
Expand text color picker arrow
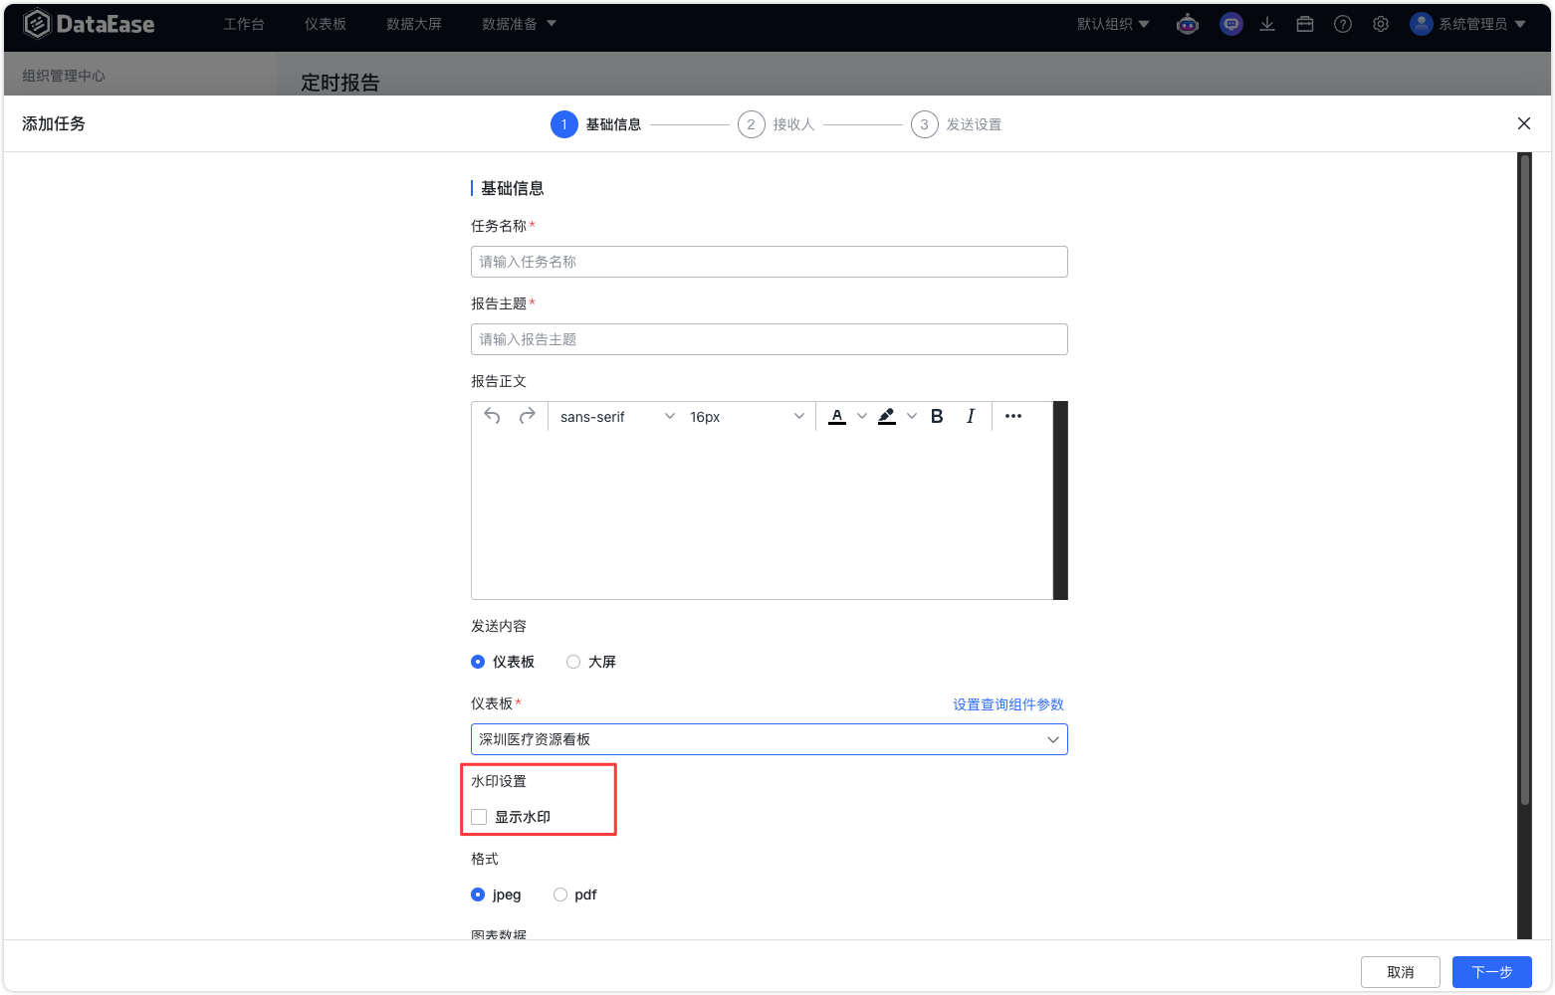tap(862, 416)
